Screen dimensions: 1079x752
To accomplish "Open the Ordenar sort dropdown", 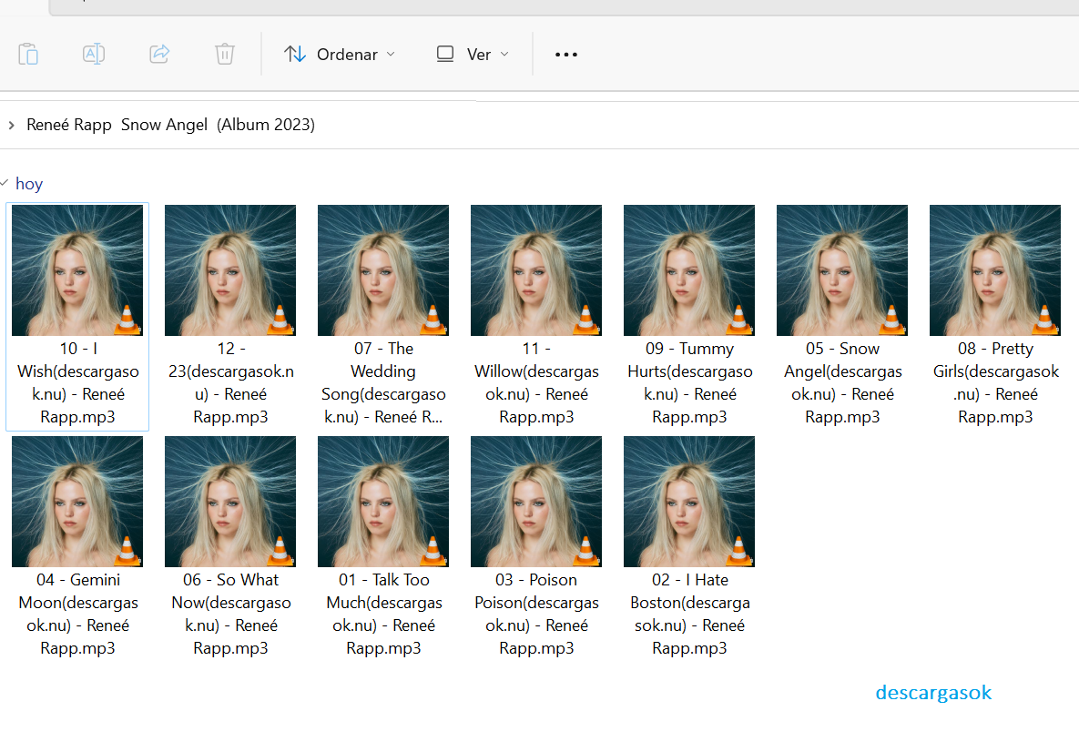I will pos(340,55).
